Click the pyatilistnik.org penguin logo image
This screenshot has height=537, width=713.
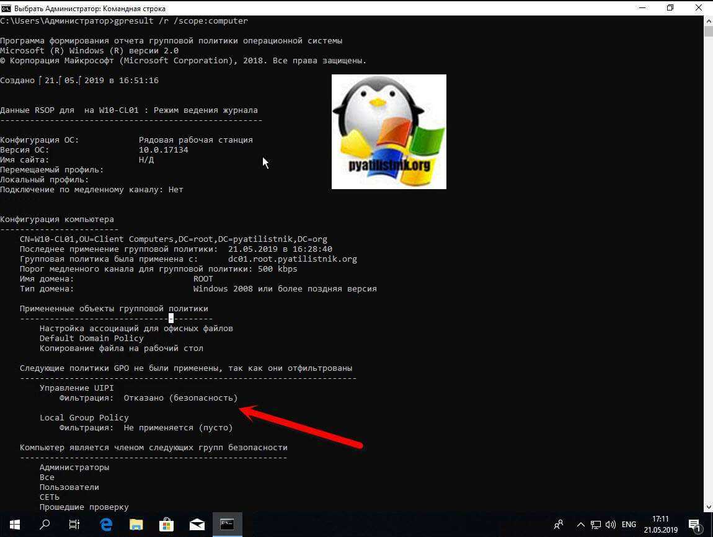coord(389,131)
